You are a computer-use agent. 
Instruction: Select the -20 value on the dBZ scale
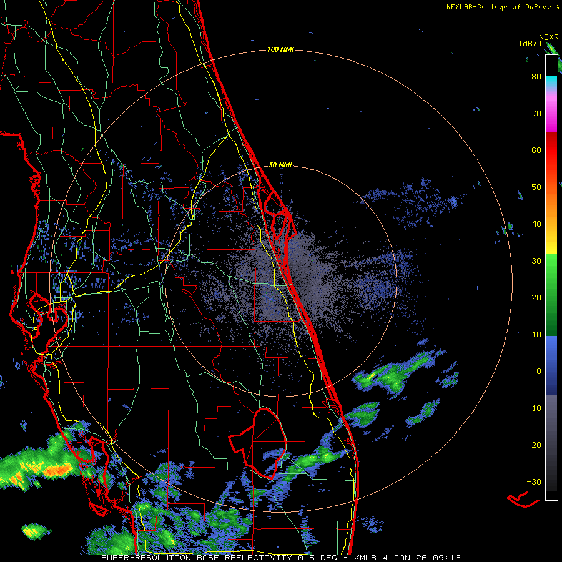click(534, 445)
